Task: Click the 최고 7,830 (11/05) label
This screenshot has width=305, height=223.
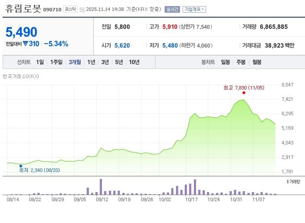Action: 244,88
